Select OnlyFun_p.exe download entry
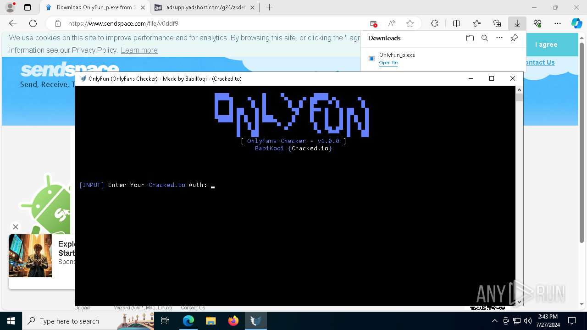This screenshot has height=330, width=587. [442, 59]
